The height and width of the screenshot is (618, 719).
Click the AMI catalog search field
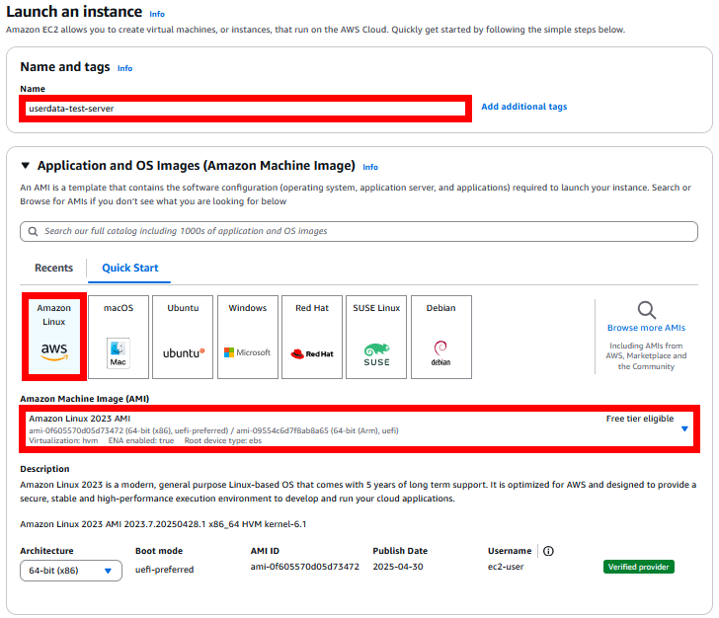tap(359, 231)
